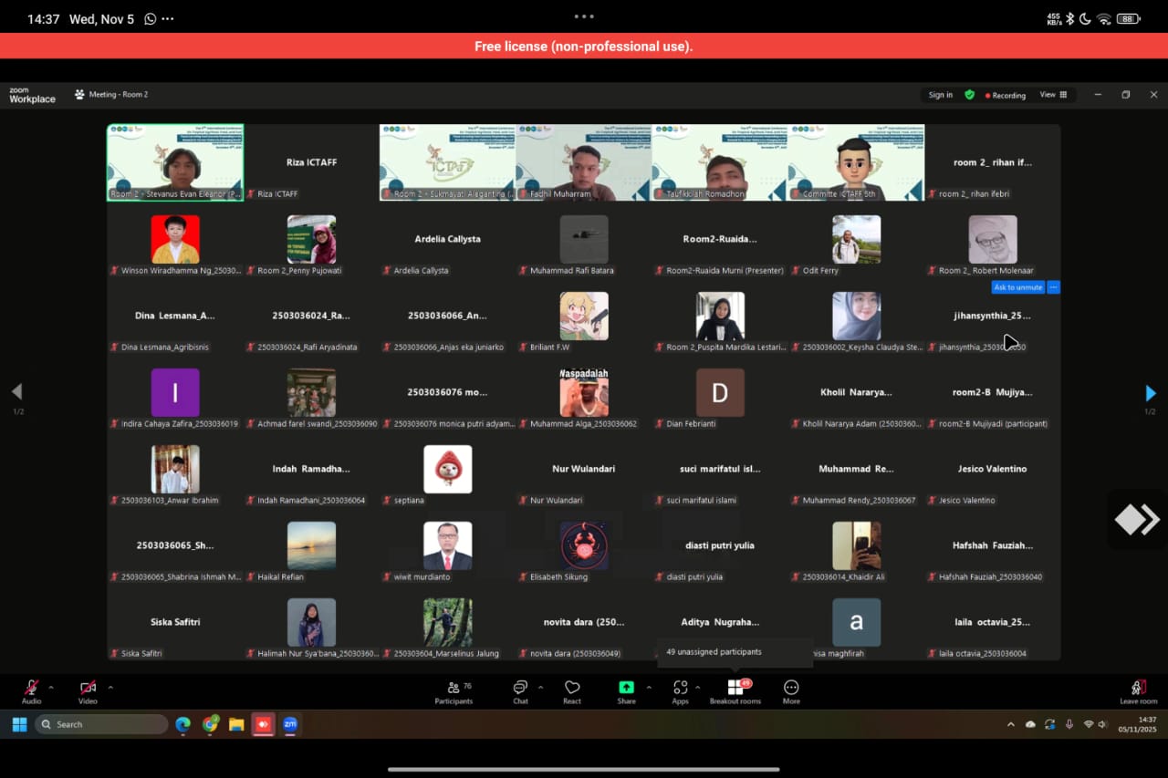Image resolution: width=1168 pixels, height=778 pixels.
Task: Open the Chat panel
Action: (520, 692)
